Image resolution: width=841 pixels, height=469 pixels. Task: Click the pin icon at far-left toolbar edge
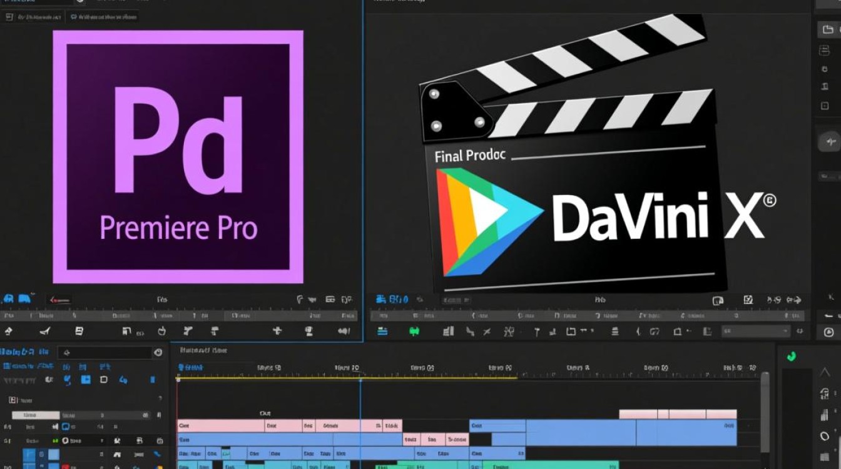tap(9, 331)
